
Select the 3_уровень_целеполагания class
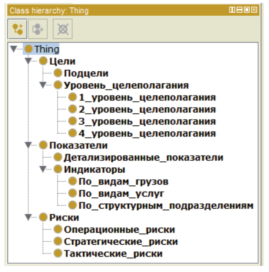coord(147,121)
